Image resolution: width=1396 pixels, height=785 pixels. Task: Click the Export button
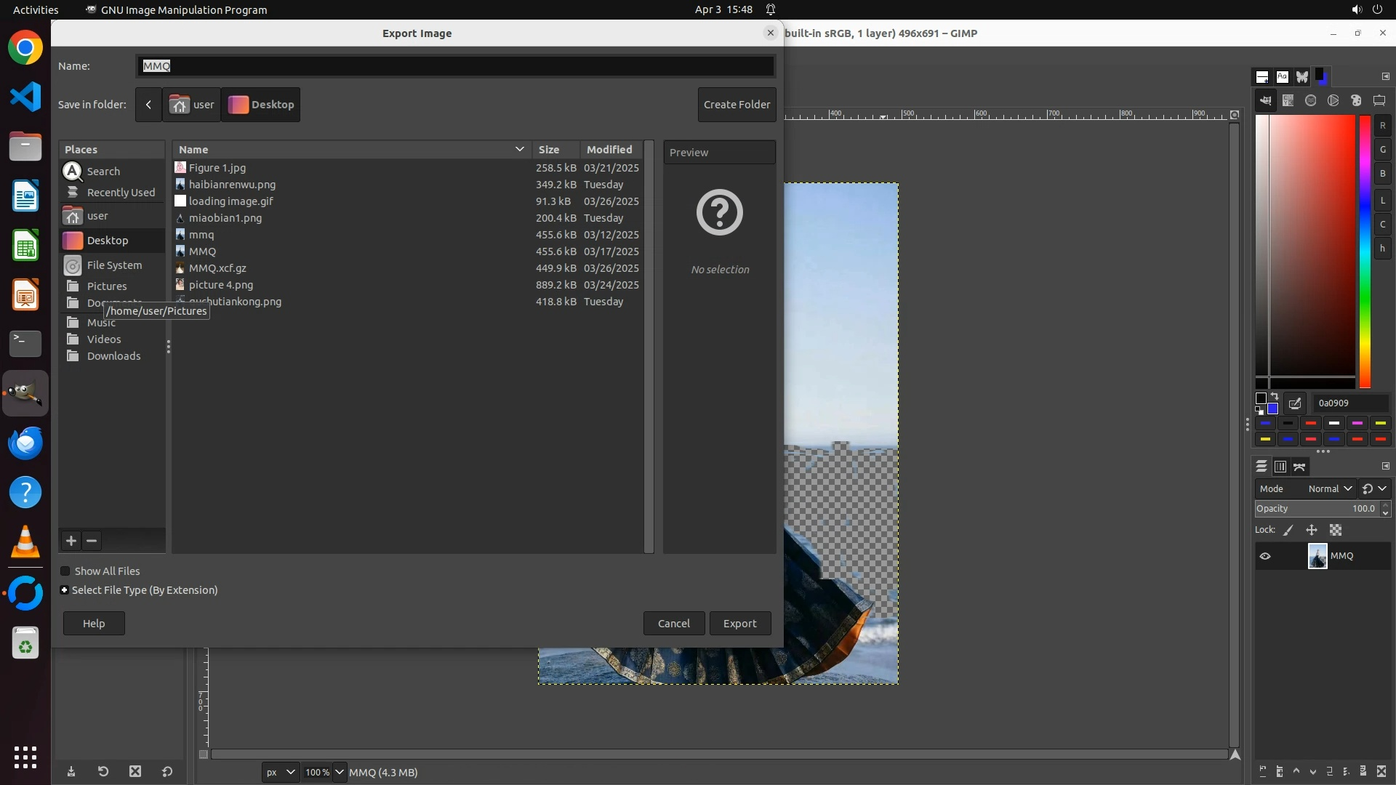[x=739, y=624]
